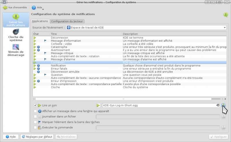Uncheck the Lire un son checkbox
This screenshot has width=231, height=142.
coord(35,105)
